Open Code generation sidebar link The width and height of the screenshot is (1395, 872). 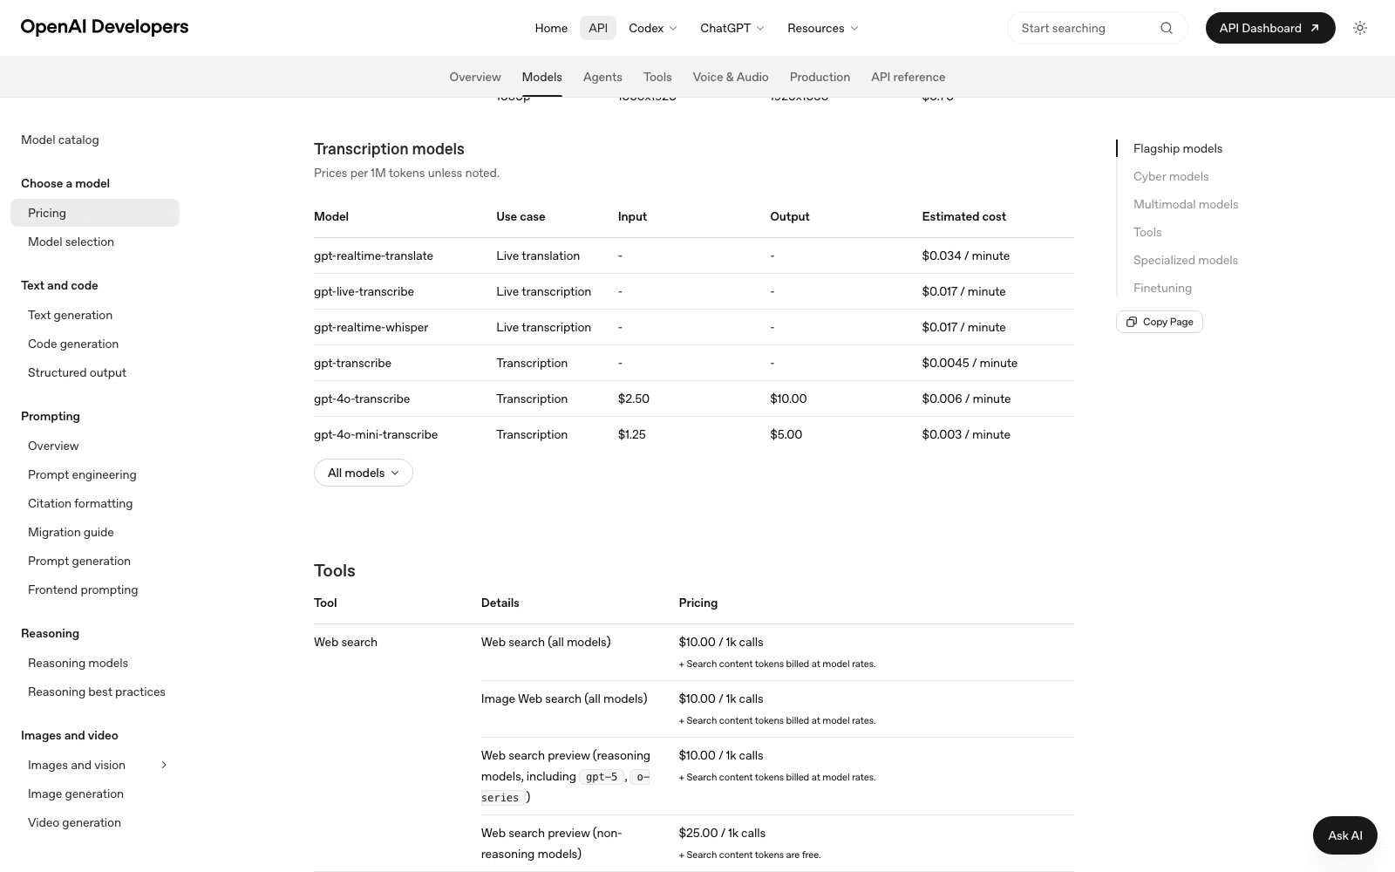pos(73,344)
